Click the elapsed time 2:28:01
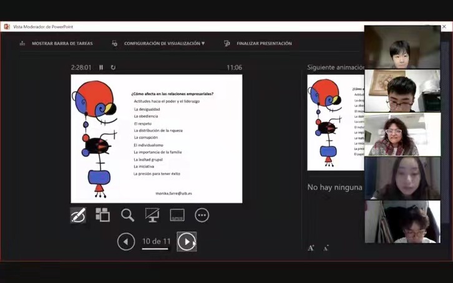The width and height of the screenshot is (453, 283). (x=81, y=67)
